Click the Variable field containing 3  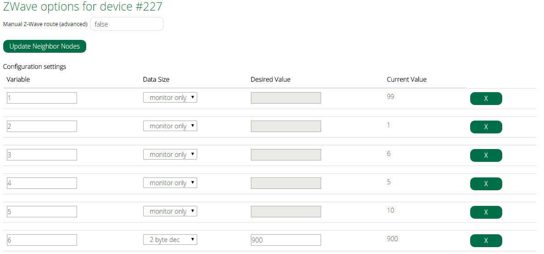pos(42,155)
